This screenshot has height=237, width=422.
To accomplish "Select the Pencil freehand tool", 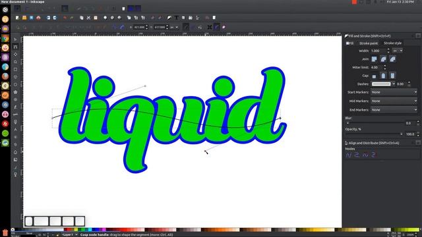I will (x=15, y=107).
